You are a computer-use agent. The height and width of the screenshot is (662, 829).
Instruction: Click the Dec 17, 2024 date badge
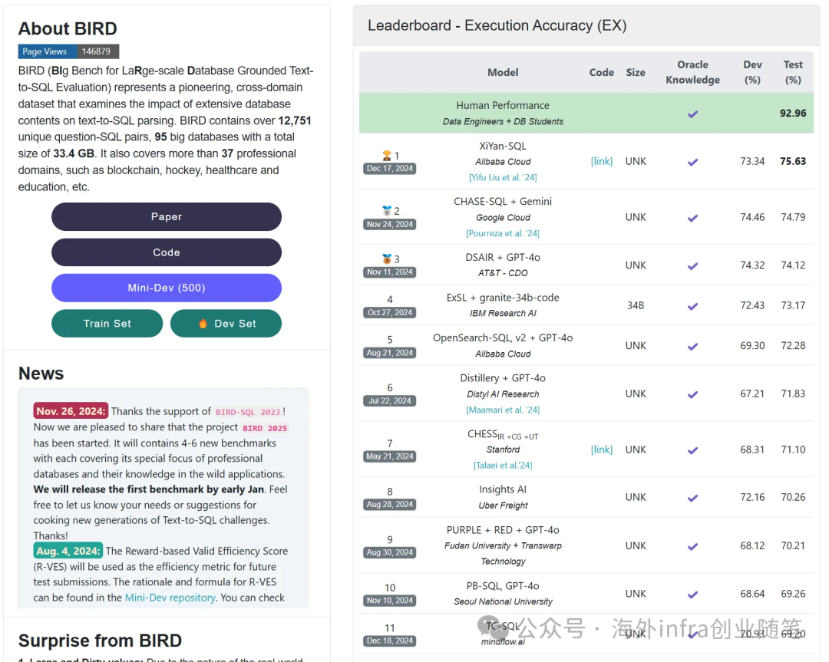point(390,169)
